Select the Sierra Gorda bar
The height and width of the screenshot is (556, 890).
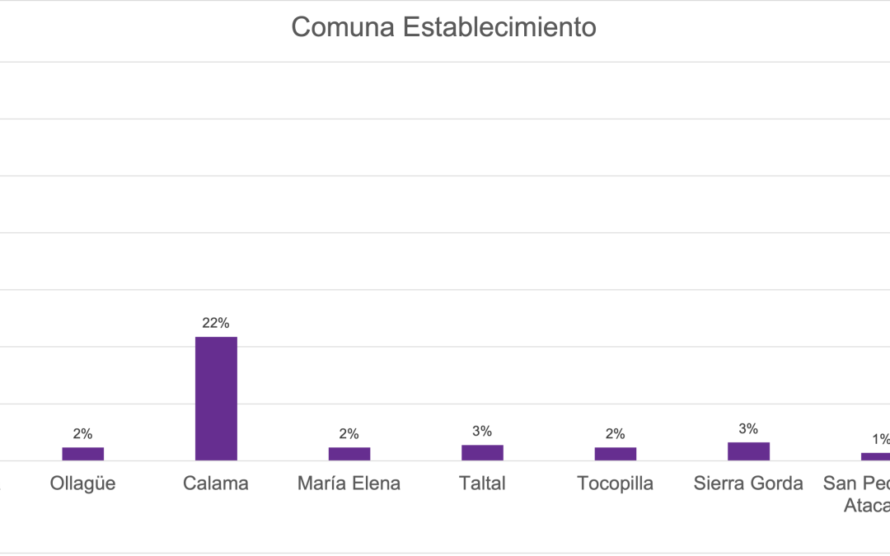[x=748, y=451]
